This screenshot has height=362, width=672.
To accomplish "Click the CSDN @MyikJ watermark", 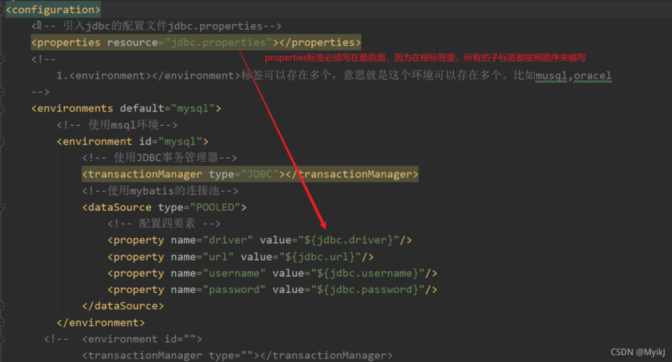I will click(637, 353).
